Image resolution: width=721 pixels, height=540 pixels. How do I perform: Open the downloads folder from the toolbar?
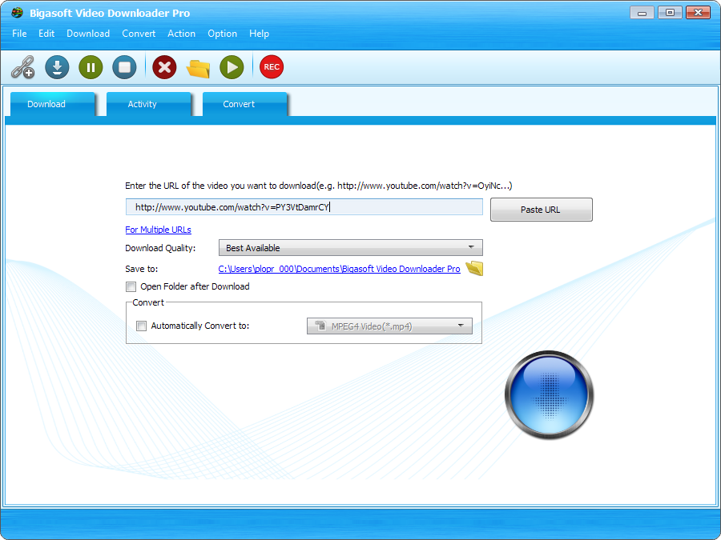(x=197, y=67)
